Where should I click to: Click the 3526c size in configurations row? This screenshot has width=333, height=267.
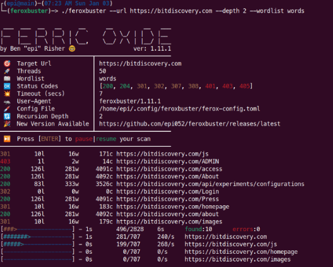[104, 184]
